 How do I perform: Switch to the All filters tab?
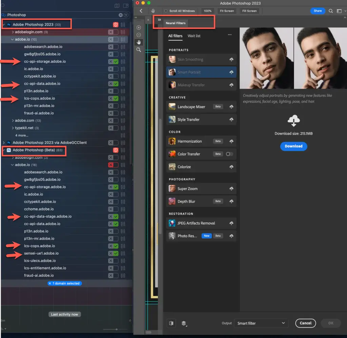click(x=175, y=36)
